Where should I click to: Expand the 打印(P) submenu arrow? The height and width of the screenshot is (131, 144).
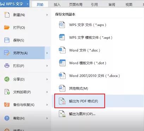tap(47, 66)
